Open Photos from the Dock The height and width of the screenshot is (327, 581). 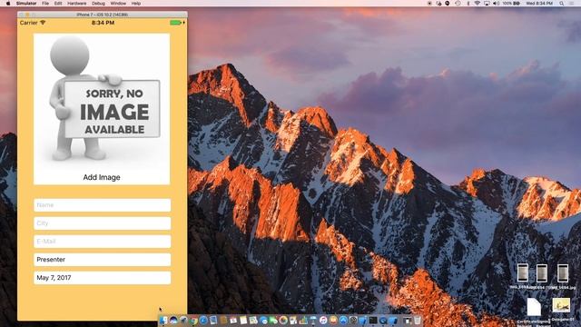click(283, 320)
